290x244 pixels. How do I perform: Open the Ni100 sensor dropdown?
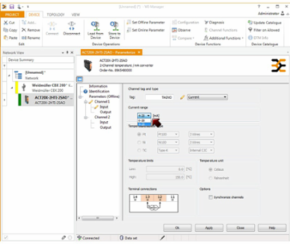tap(168, 142)
